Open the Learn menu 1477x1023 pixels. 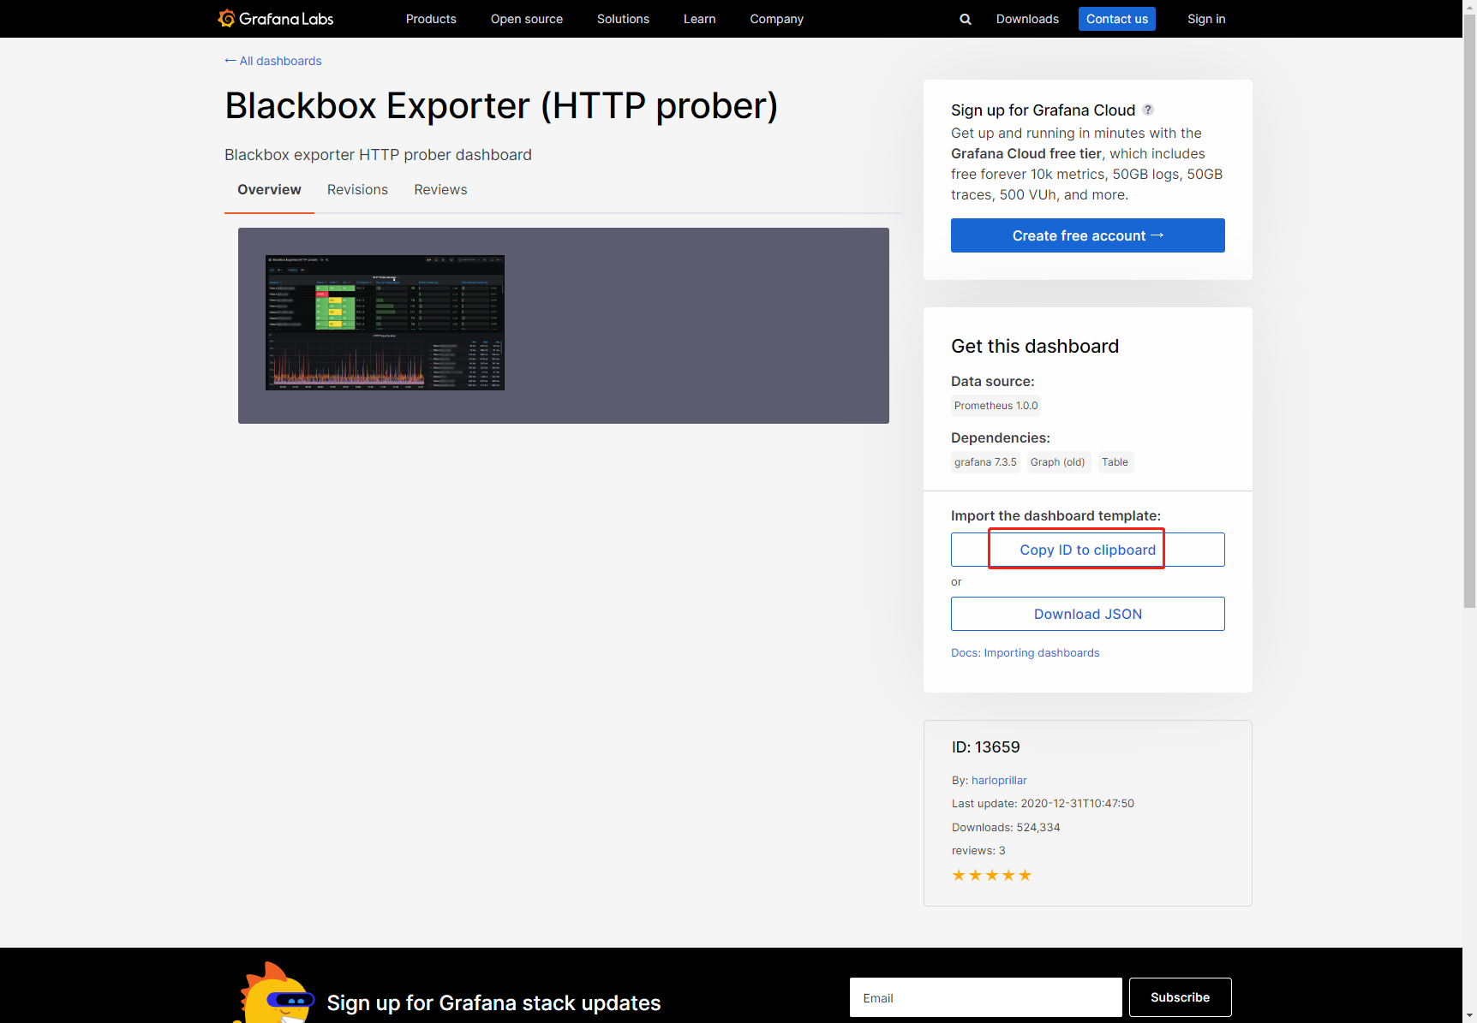coord(700,19)
